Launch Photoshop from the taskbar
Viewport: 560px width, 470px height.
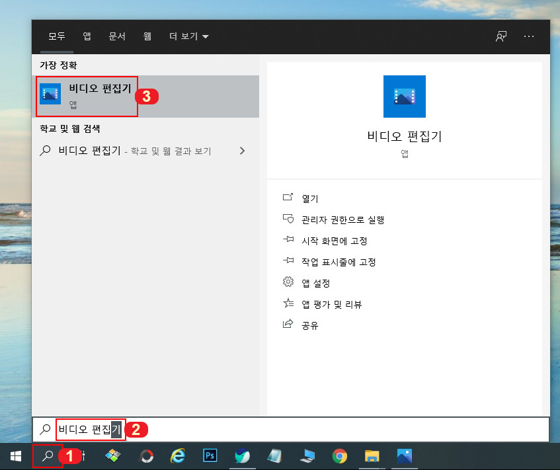tap(211, 455)
